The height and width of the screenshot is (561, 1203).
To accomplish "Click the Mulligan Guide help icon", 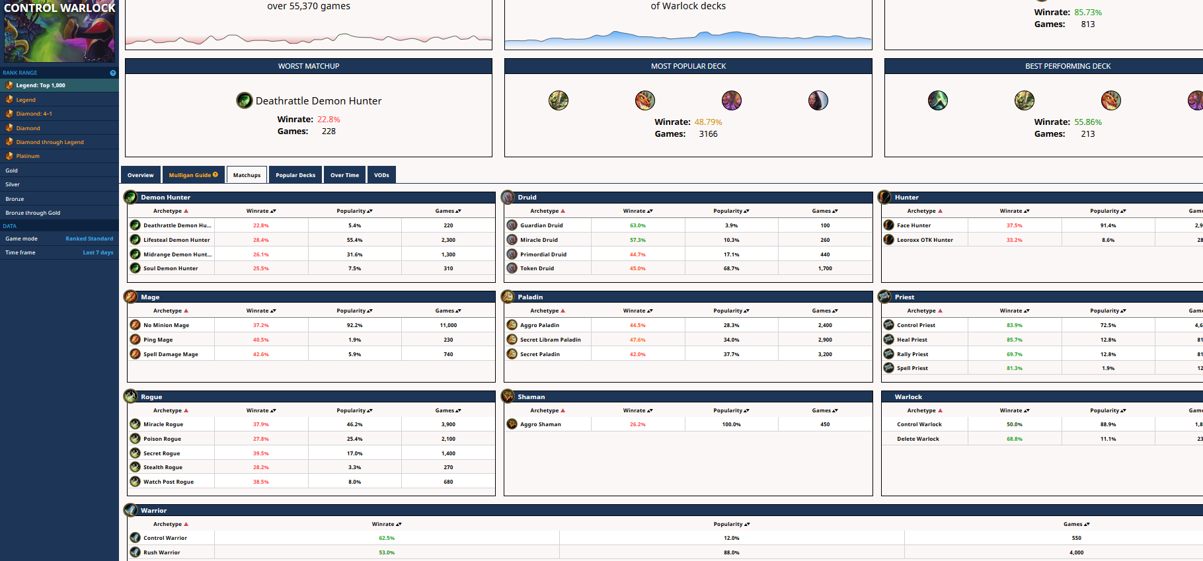I will pyautogui.click(x=215, y=174).
